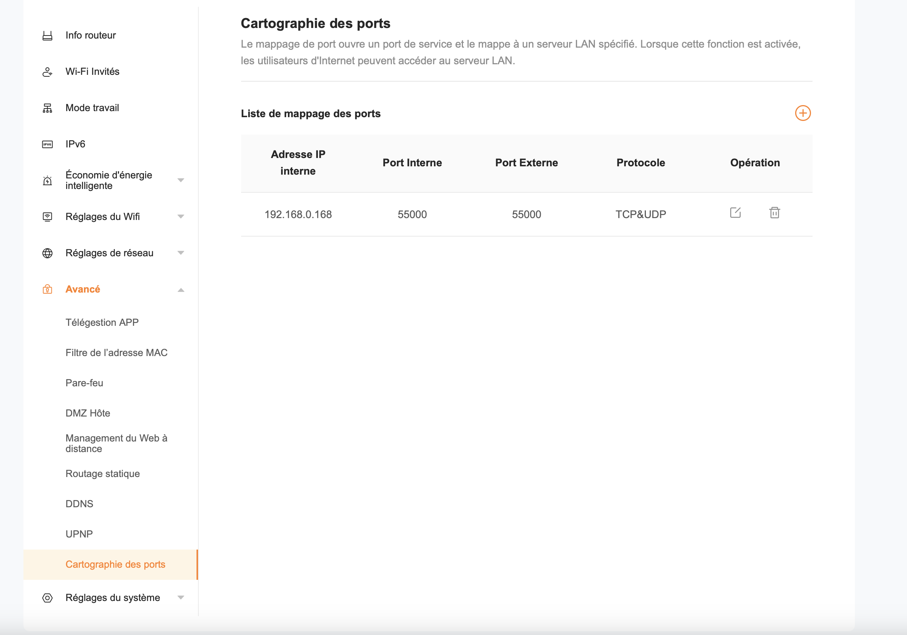Click the Mode travail network icon
Viewport: 907px width, 635px height.
[47, 108]
